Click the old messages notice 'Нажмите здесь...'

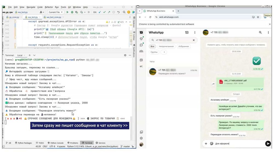click(236, 45)
